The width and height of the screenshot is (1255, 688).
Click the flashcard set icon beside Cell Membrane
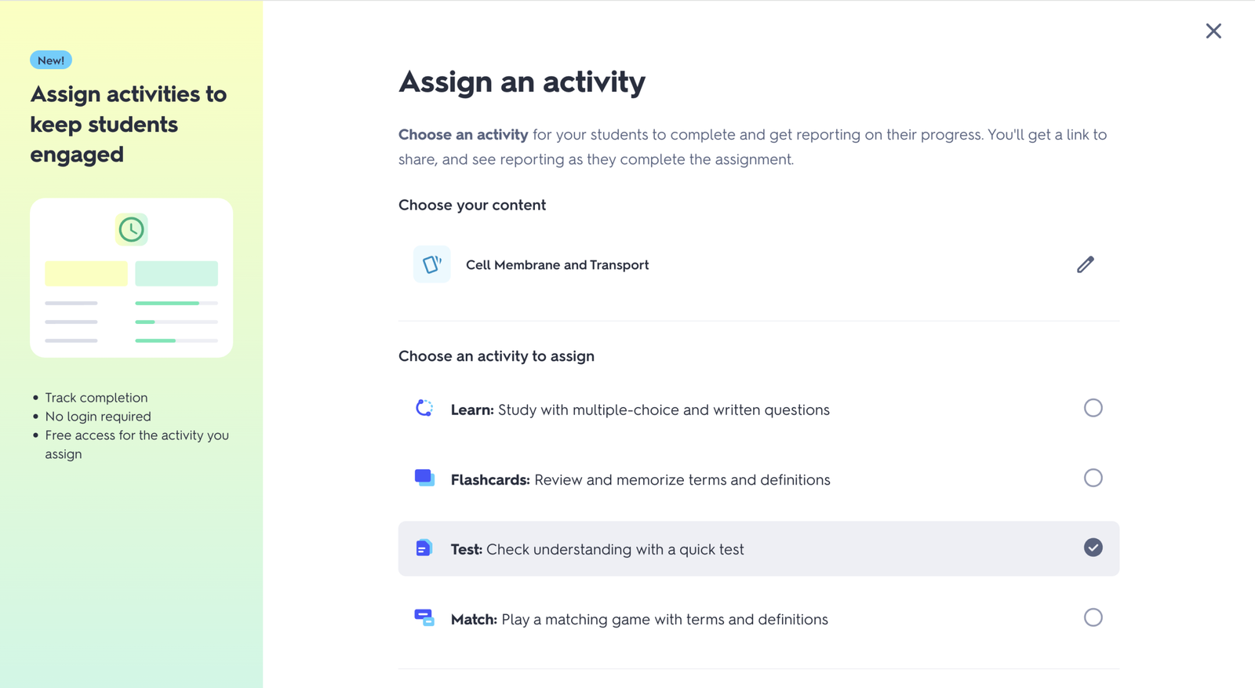[x=432, y=264]
